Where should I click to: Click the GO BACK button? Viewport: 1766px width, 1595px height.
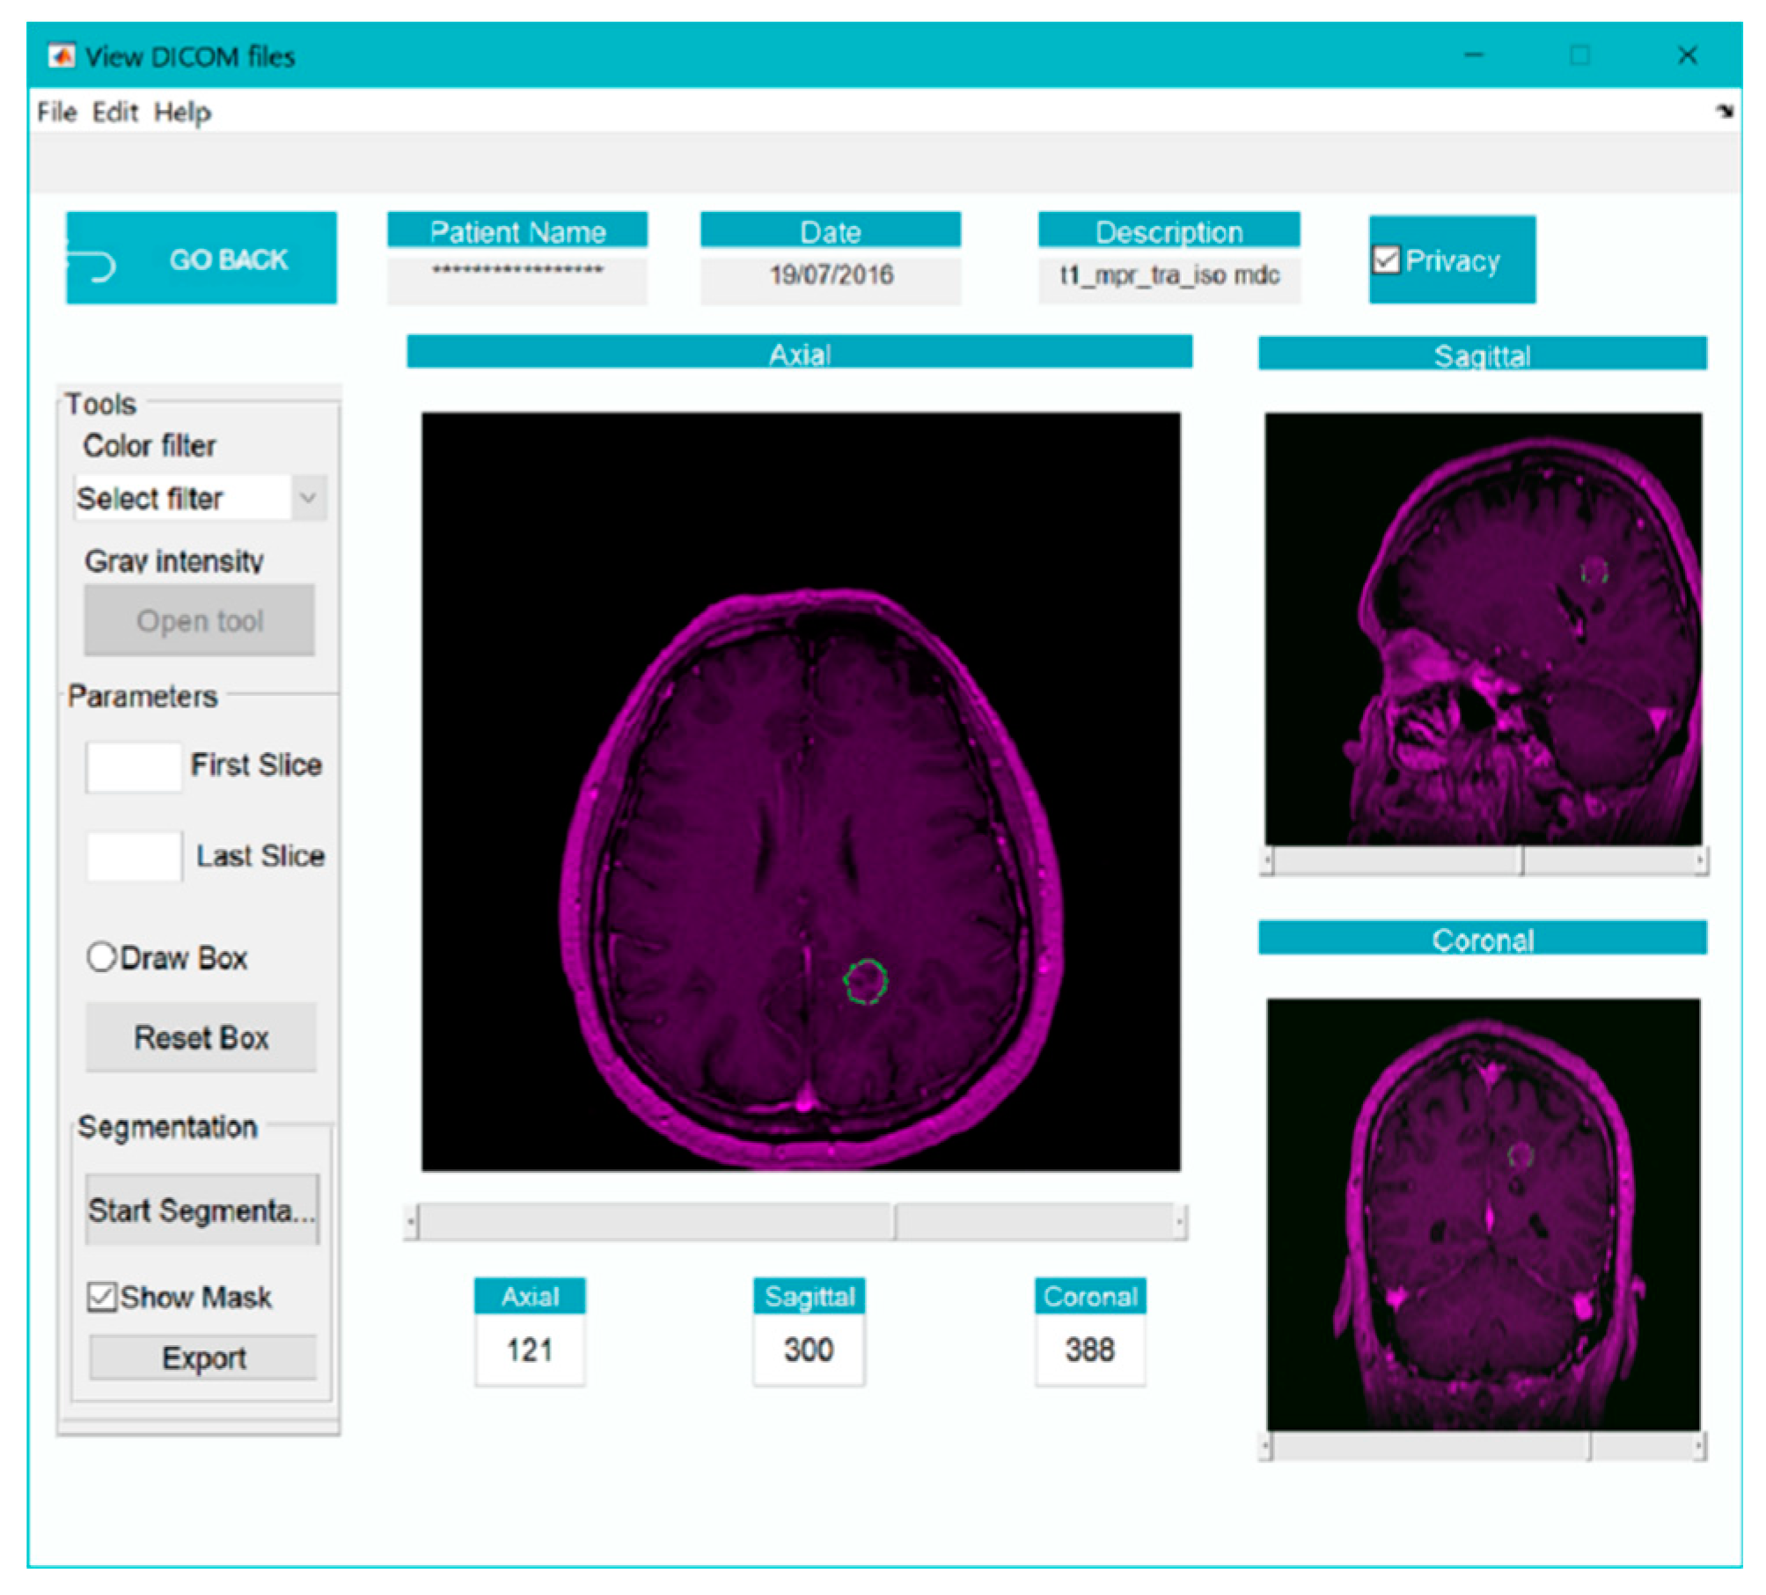[x=201, y=258]
